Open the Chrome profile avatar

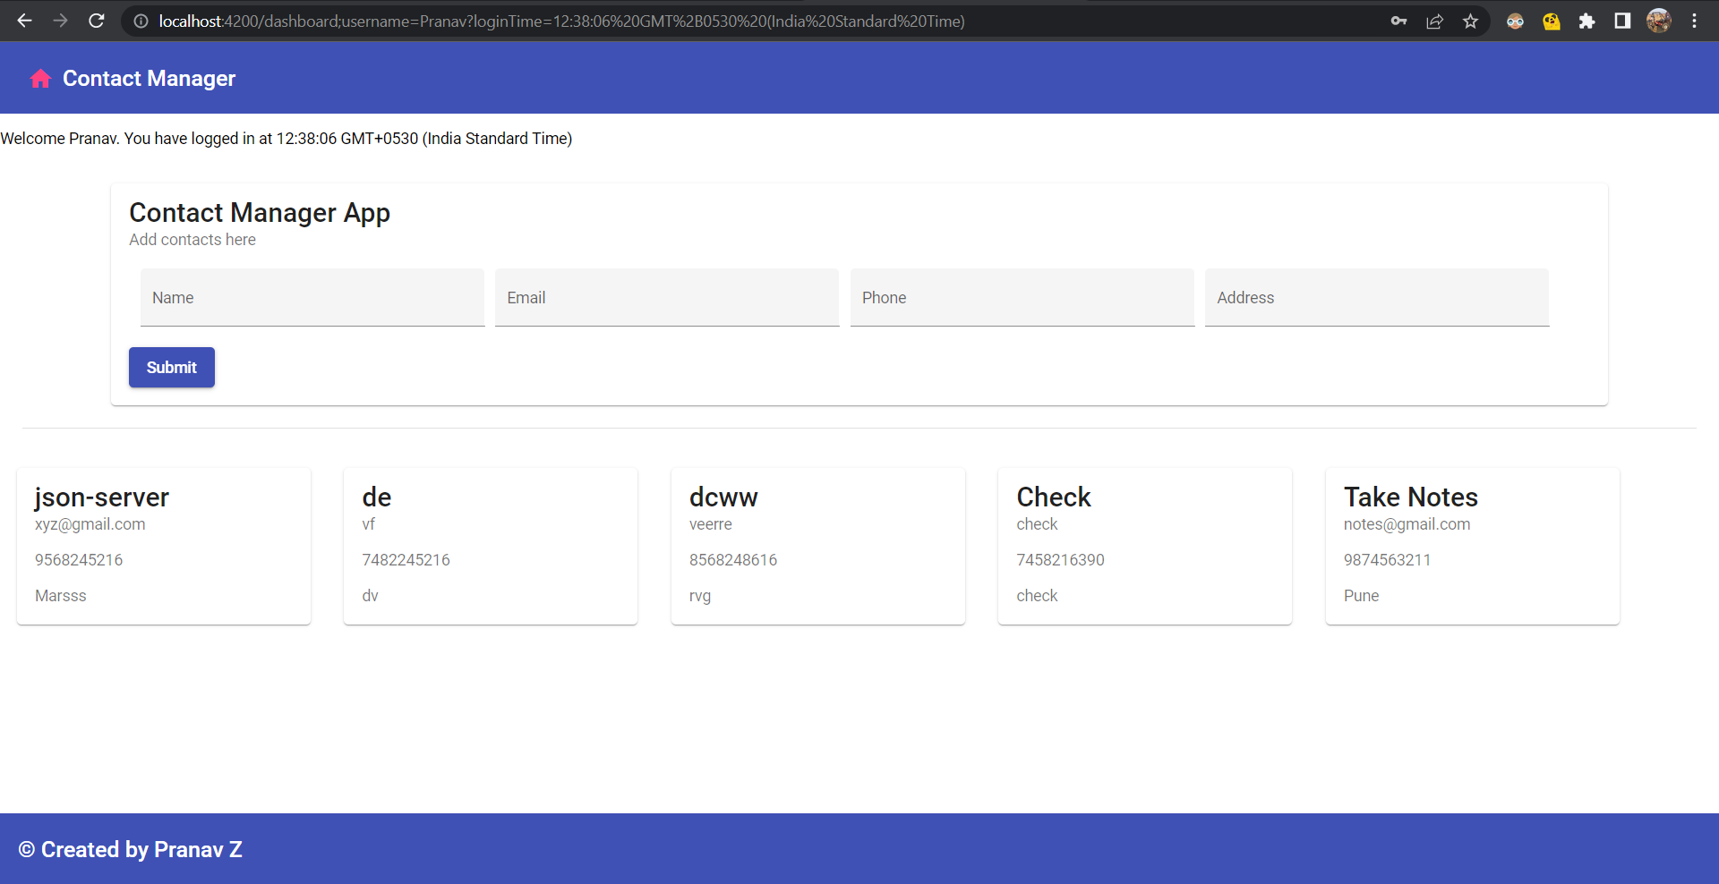tap(1658, 21)
